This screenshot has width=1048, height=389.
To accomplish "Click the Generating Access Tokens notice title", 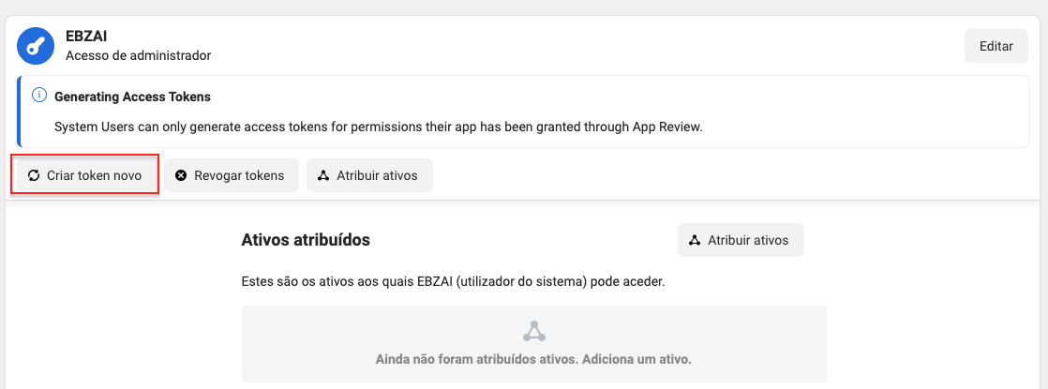I will point(132,97).
